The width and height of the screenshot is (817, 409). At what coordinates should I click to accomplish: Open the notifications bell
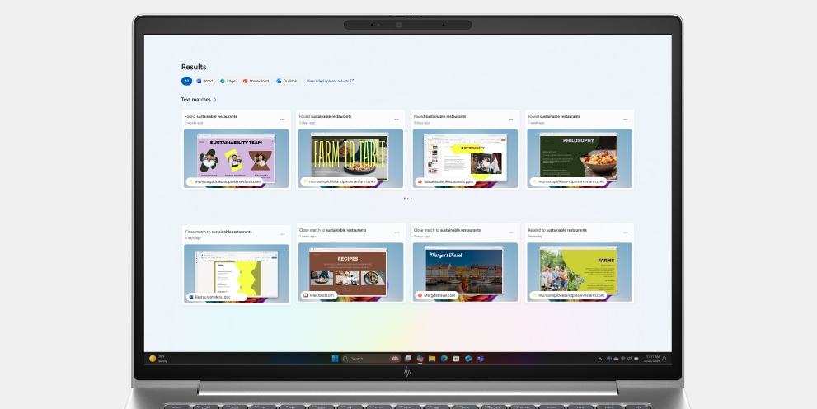coord(664,359)
